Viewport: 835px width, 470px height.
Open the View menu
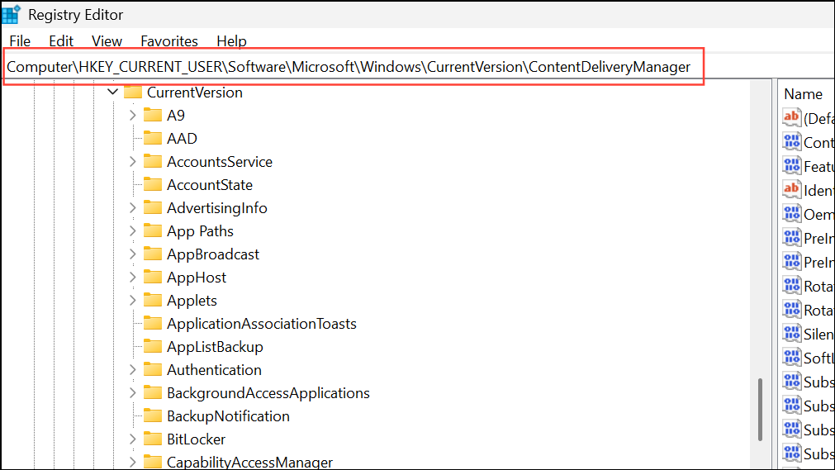107,41
